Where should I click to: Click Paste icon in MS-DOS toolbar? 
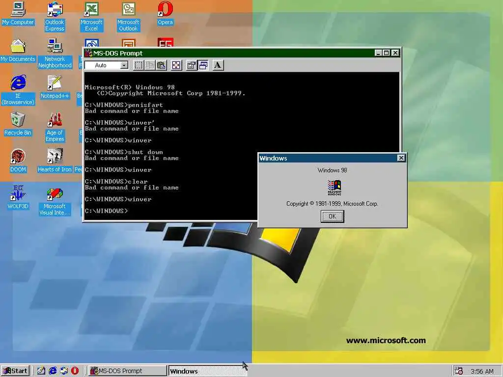(x=161, y=65)
